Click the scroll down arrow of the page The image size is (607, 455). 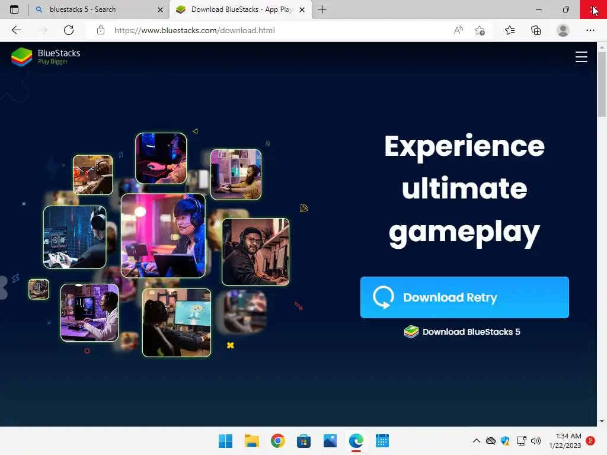click(x=602, y=421)
